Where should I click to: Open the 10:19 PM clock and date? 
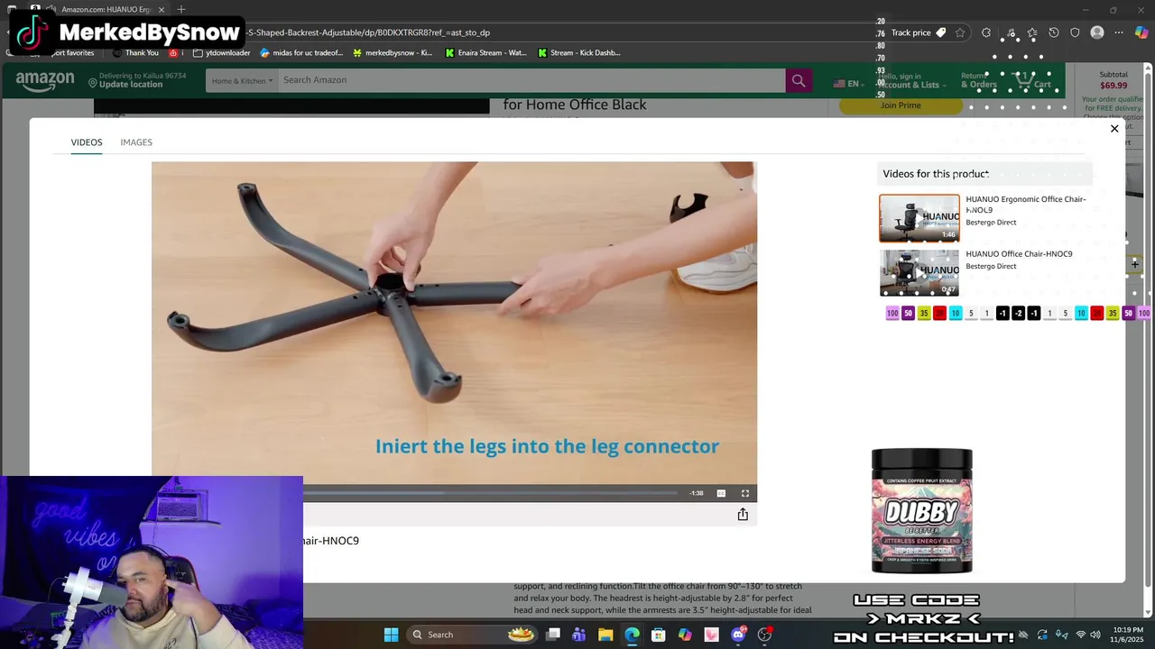1128,635
